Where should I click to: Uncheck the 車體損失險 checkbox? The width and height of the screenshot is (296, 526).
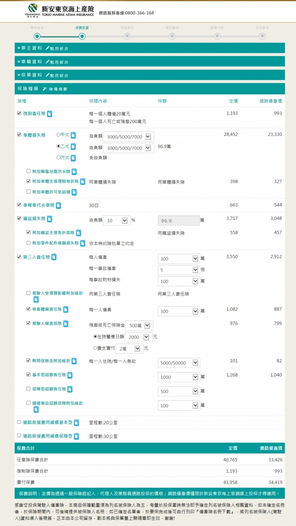click(19, 134)
